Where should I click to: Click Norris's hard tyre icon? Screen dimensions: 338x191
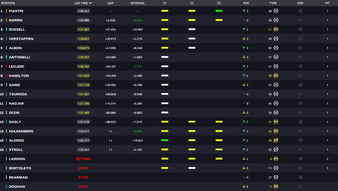pos(276,20)
